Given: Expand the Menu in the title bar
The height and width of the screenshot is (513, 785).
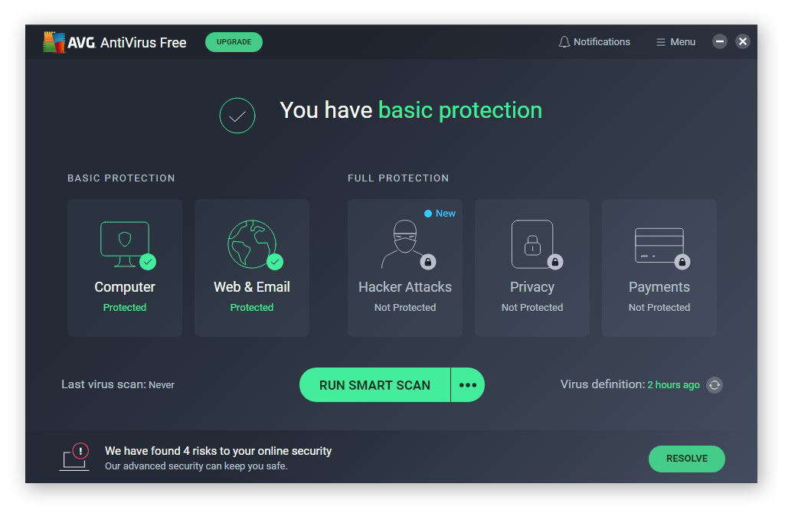Looking at the screenshot, I should [675, 41].
